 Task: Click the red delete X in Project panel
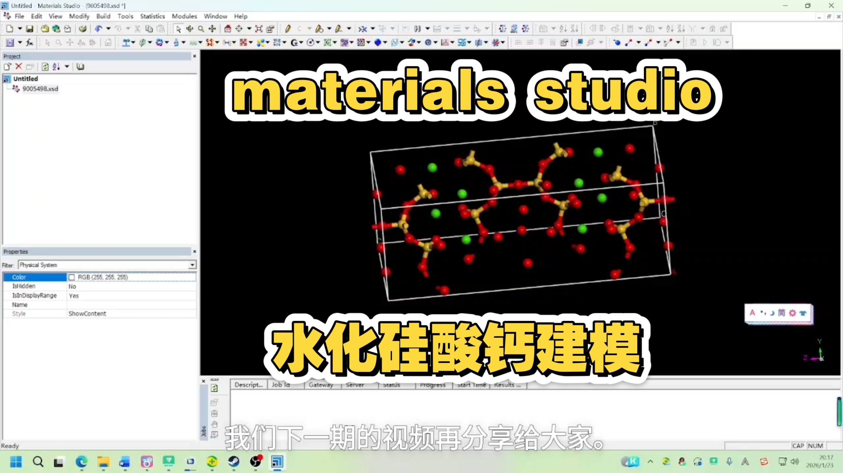pyautogui.click(x=19, y=67)
